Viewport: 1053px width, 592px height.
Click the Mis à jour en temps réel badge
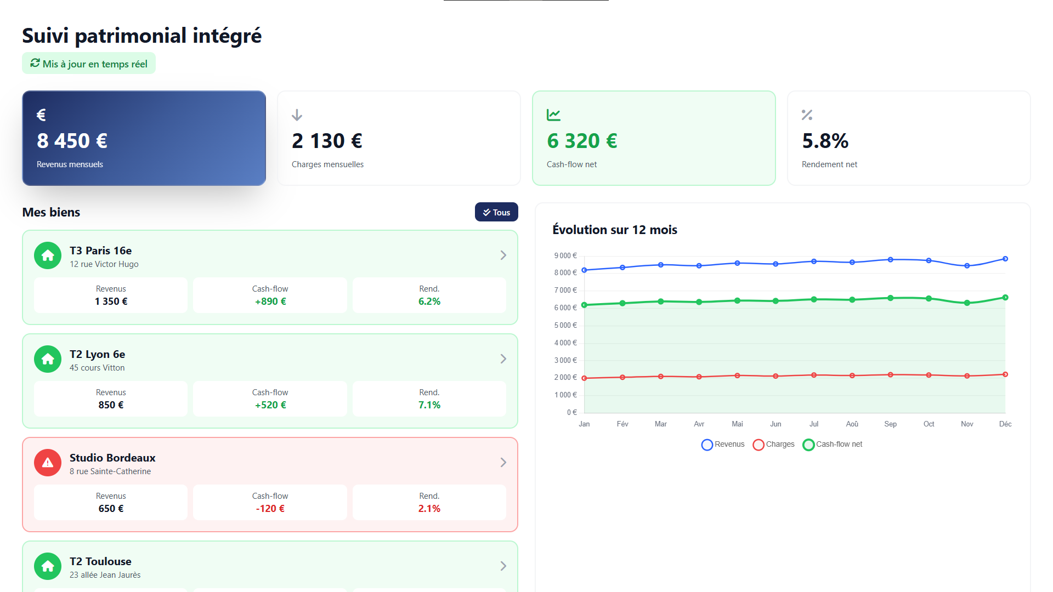coord(89,64)
